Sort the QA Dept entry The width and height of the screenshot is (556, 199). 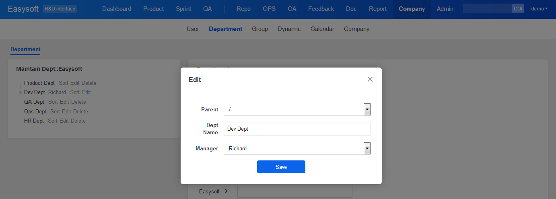tap(53, 102)
